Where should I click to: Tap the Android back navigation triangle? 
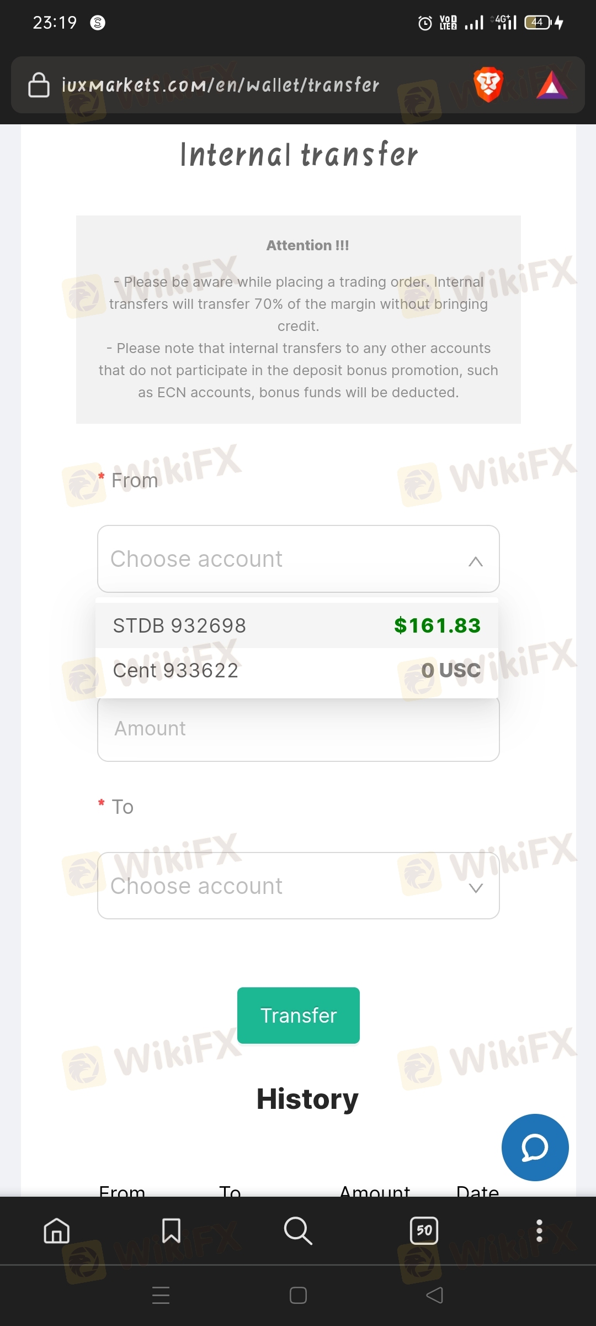coord(435,1295)
